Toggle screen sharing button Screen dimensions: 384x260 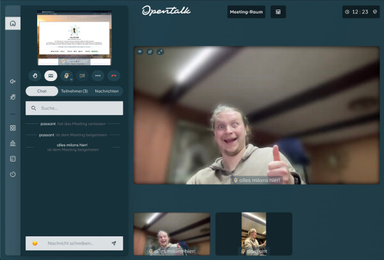point(51,76)
